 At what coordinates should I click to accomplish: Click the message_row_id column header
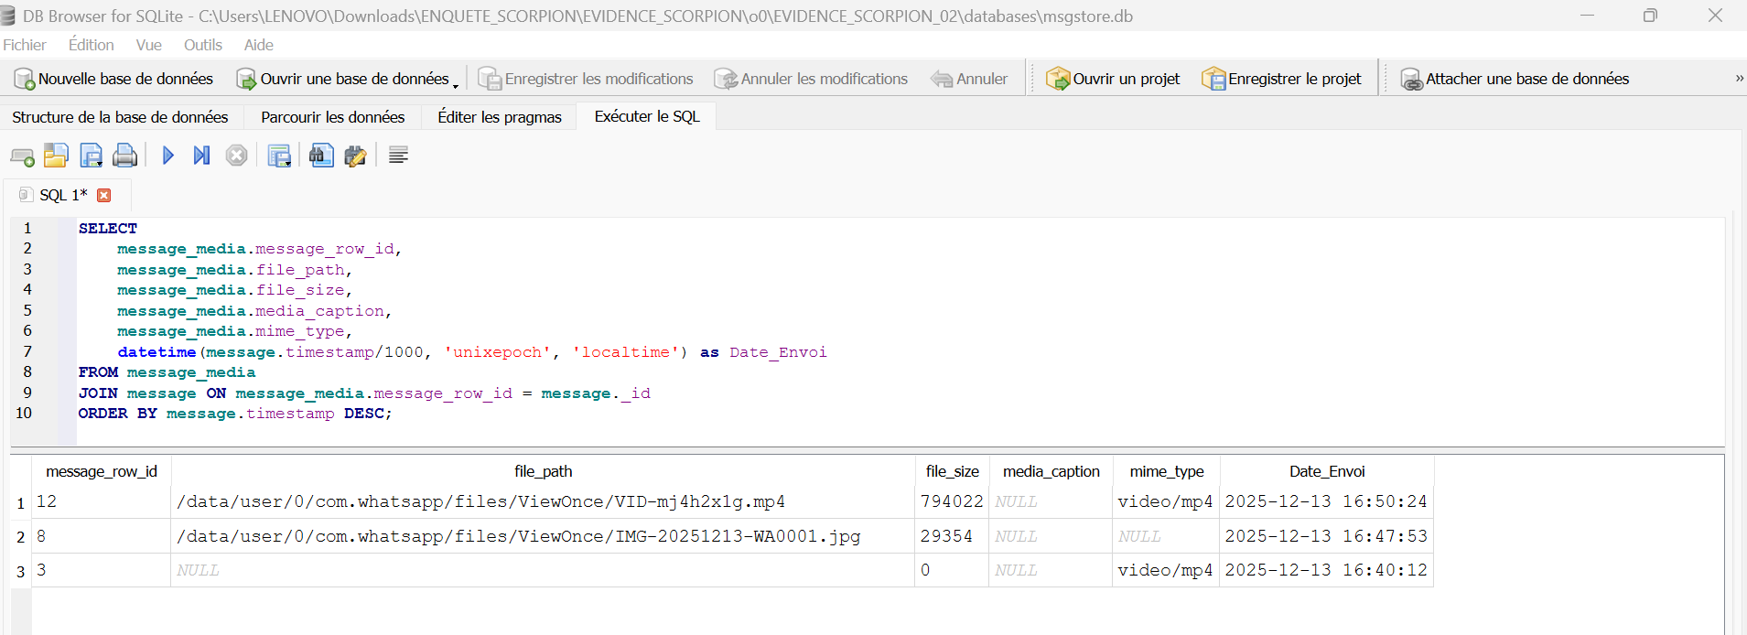pyautogui.click(x=102, y=471)
